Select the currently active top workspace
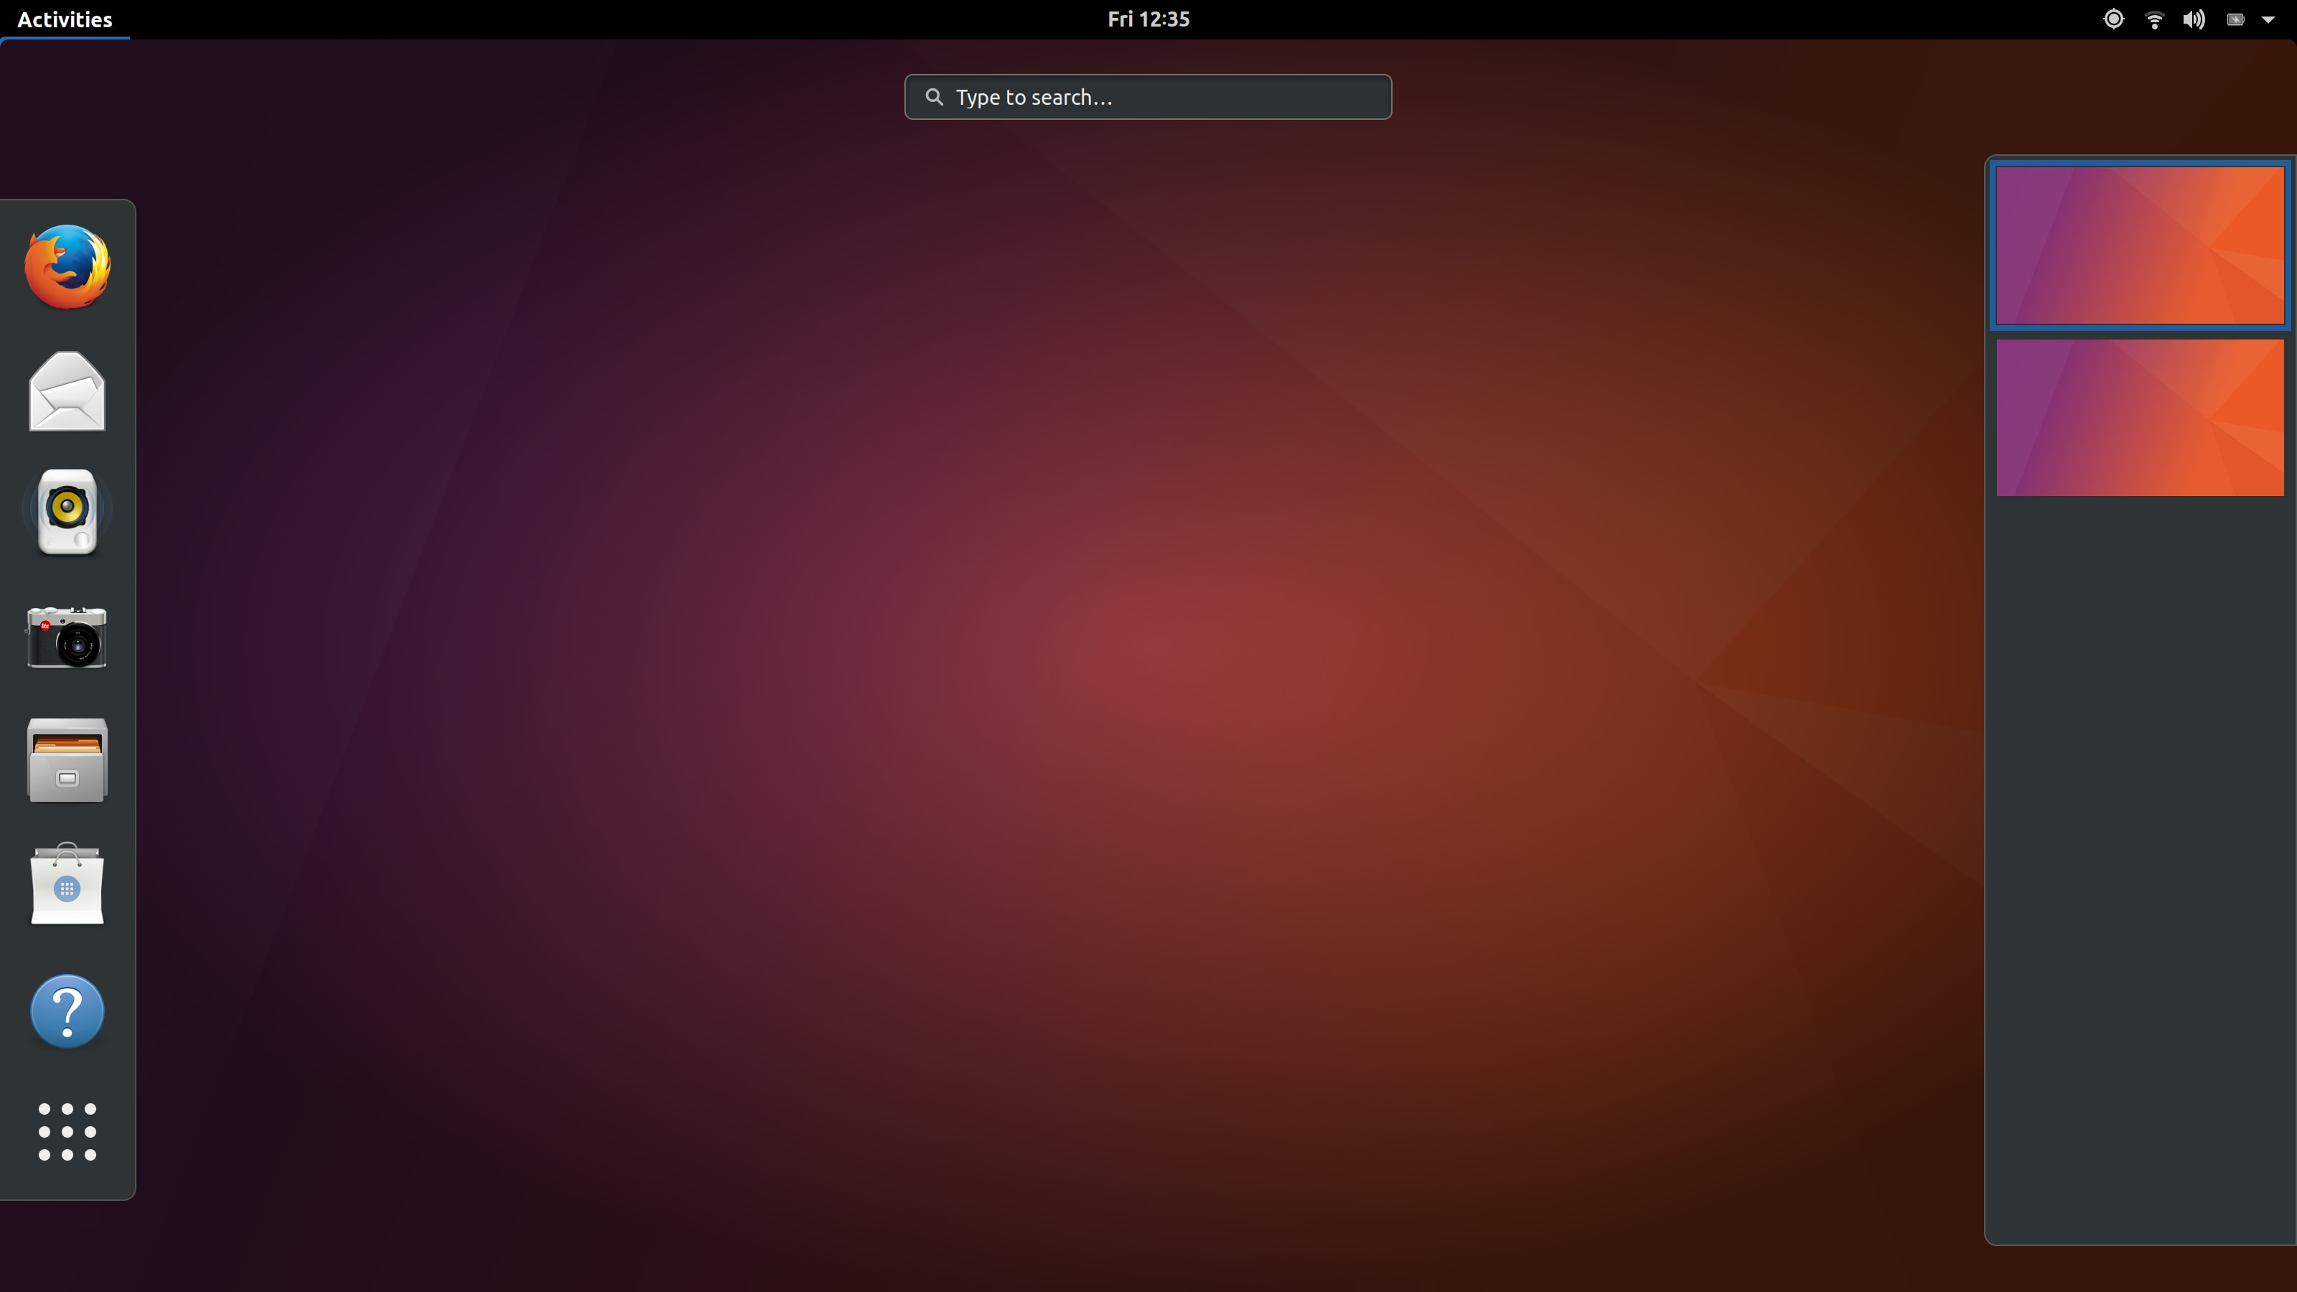The height and width of the screenshot is (1292, 2297). (2139, 244)
